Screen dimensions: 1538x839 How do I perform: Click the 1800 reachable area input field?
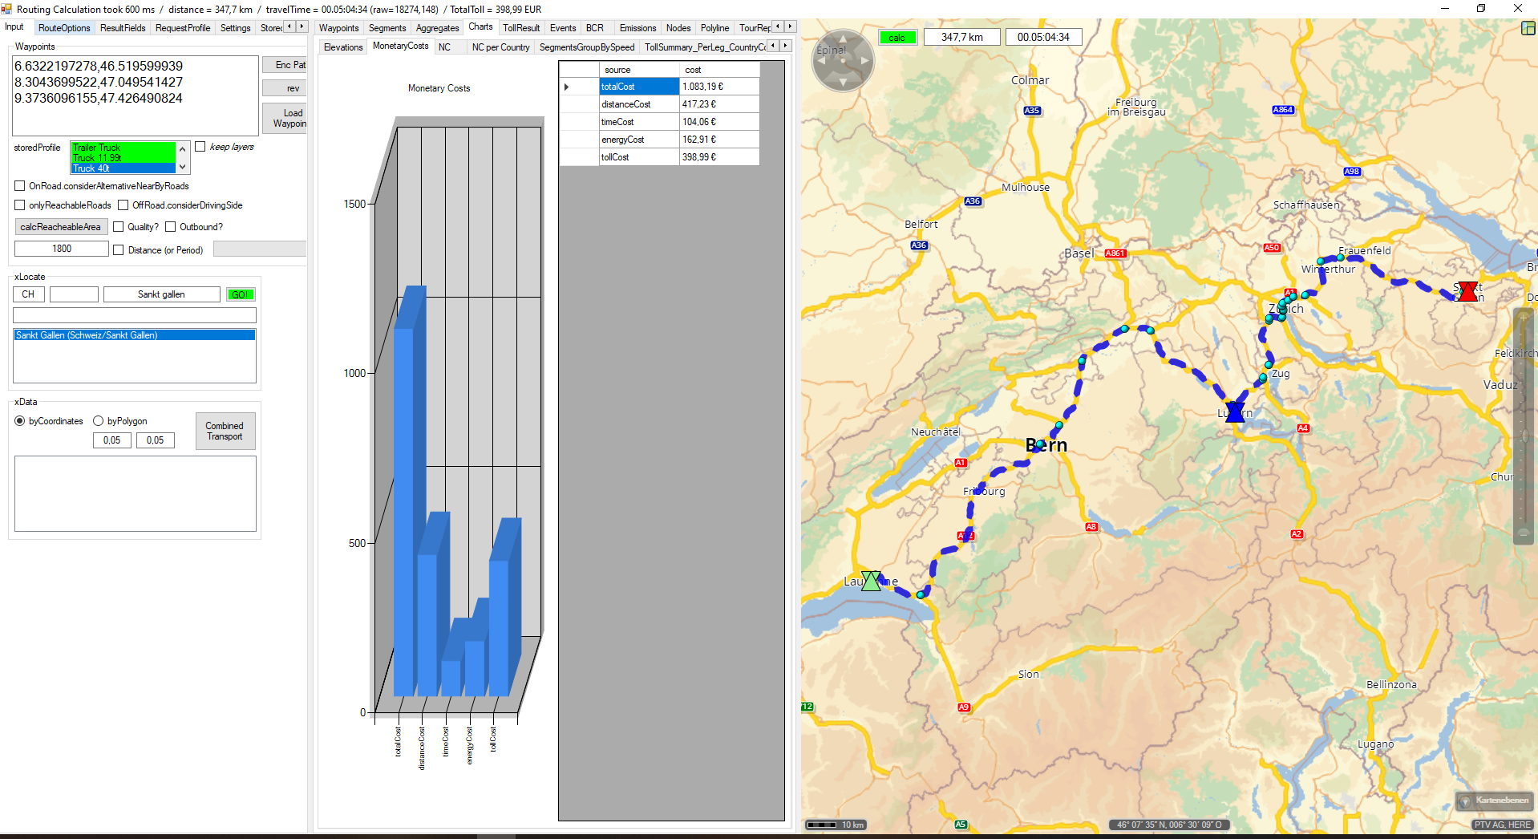(62, 249)
